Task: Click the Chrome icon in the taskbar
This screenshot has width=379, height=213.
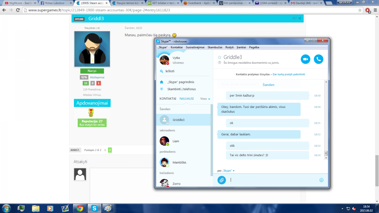Action: coord(80,208)
